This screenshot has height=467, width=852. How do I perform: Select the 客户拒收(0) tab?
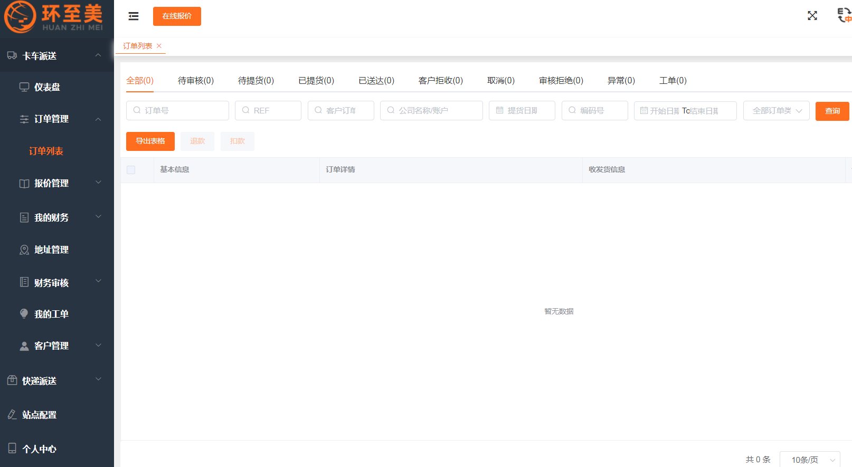(440, 81)
